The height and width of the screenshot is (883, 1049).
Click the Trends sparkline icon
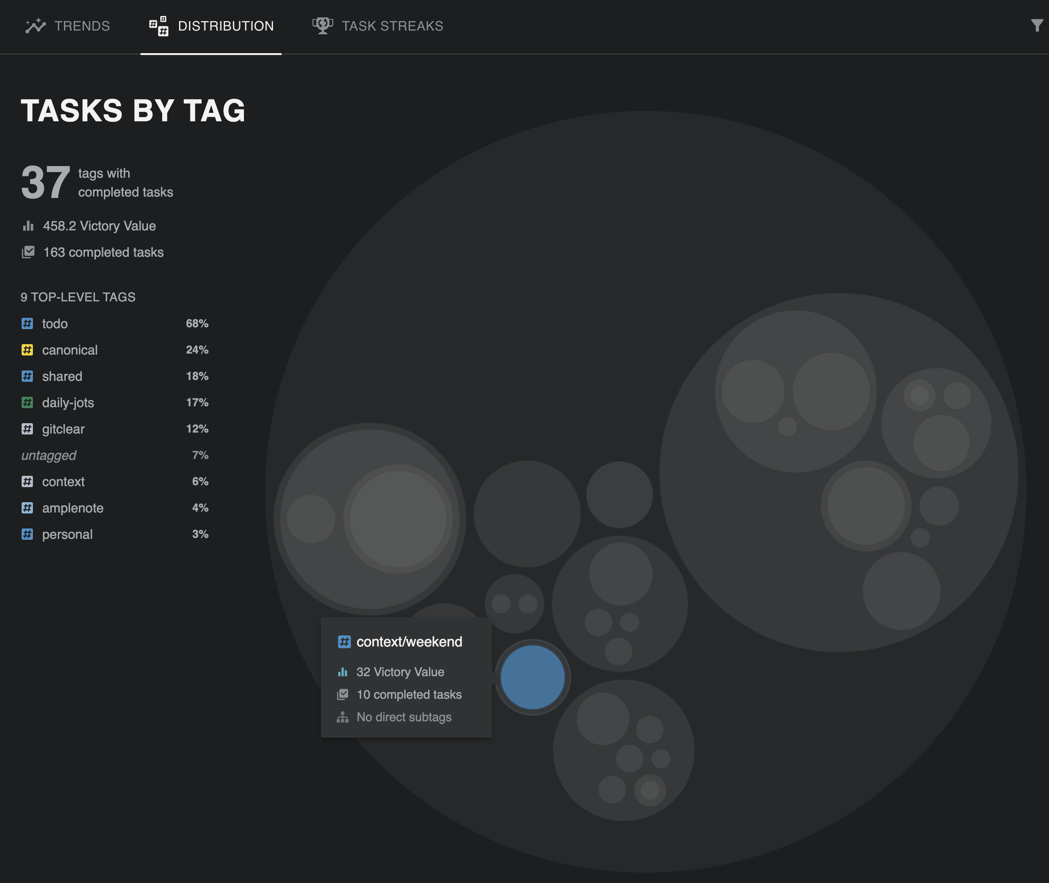(36, 25)
